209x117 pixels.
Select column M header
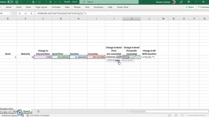(163, 19)
